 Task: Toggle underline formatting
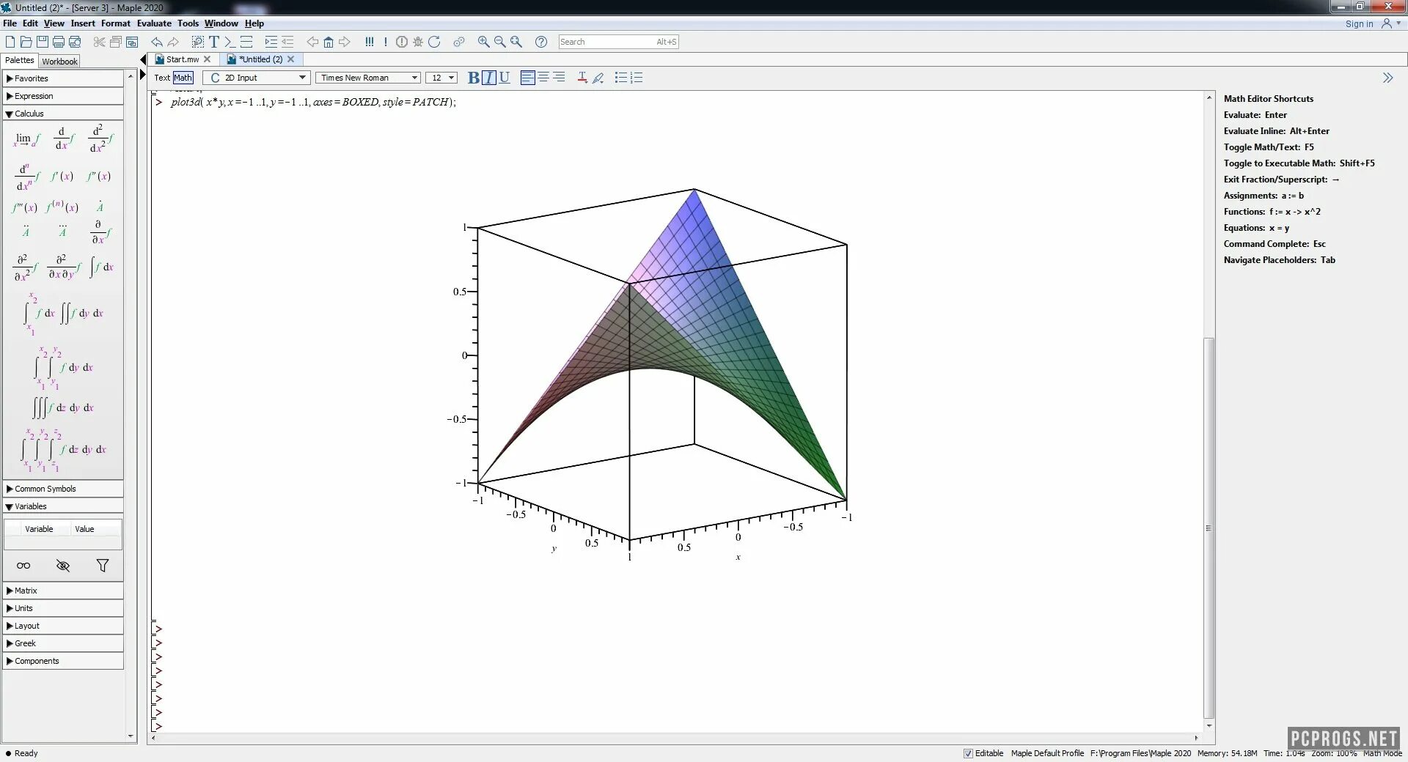click(505, 78)
